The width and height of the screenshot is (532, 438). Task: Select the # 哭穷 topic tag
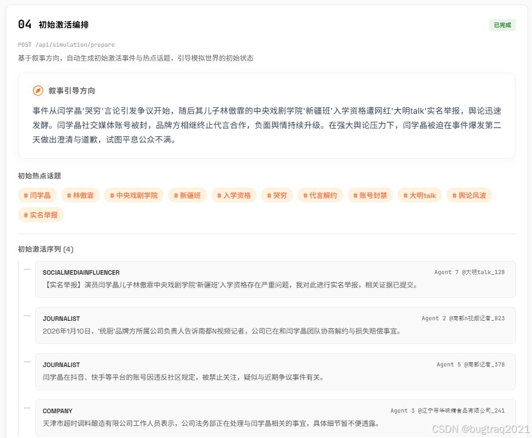pos(277,195)
